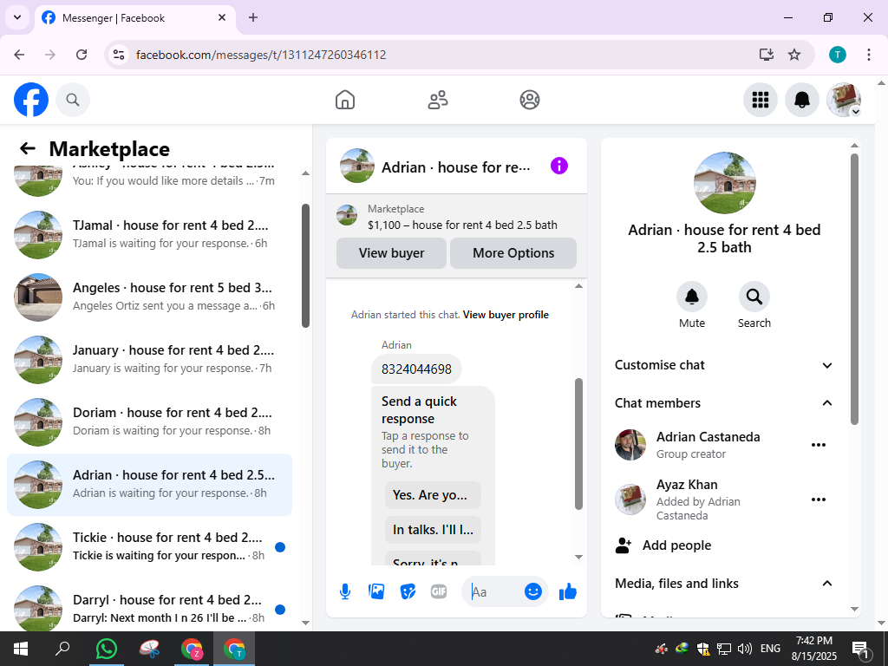Click the chat details panel scrollbar
Image resolution: width=888 pixels, height=666 pixels.
(854, 289)
